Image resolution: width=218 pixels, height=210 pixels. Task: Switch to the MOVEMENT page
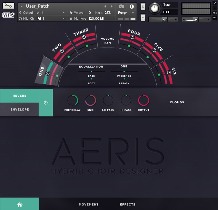point(89,204)
